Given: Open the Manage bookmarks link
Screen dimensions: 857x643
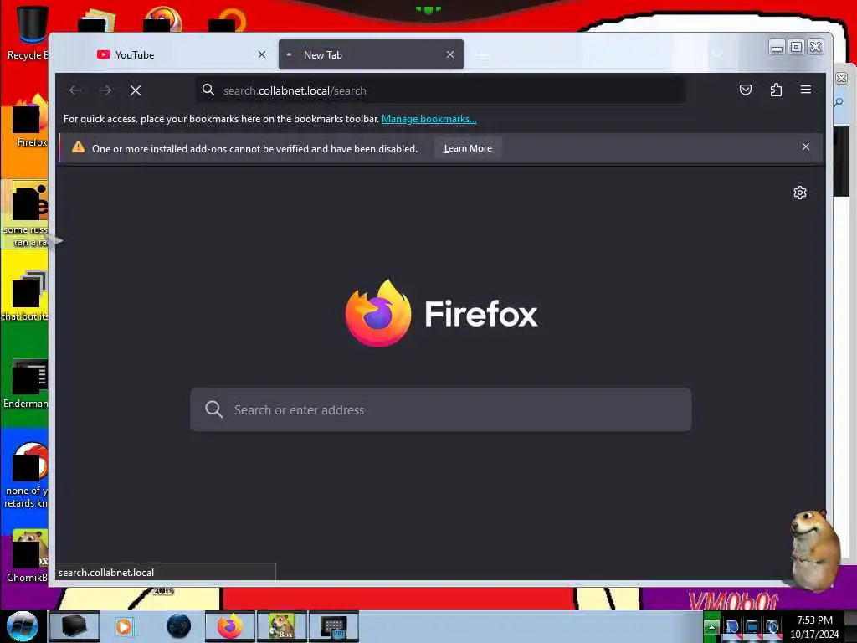Looking at the screenshot, I should tap(429, 119).
